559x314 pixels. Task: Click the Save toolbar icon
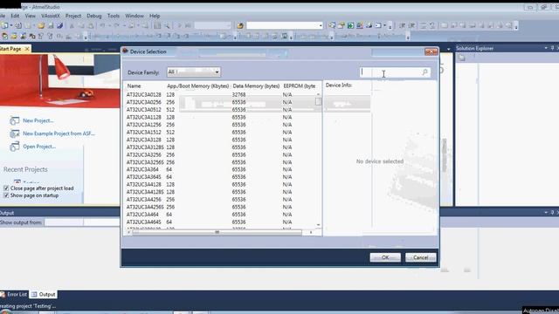tap(51, 25)
